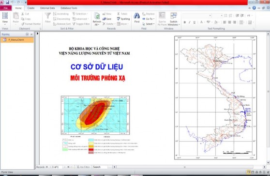Image resolution: width=270 pixels, height=176 pixels.
Task: Toggle Underline formatting
Action: click(x=194, y=22)
